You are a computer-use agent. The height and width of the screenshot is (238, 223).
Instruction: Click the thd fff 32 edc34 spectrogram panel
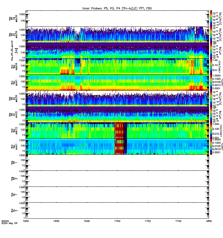click(117, 98)
